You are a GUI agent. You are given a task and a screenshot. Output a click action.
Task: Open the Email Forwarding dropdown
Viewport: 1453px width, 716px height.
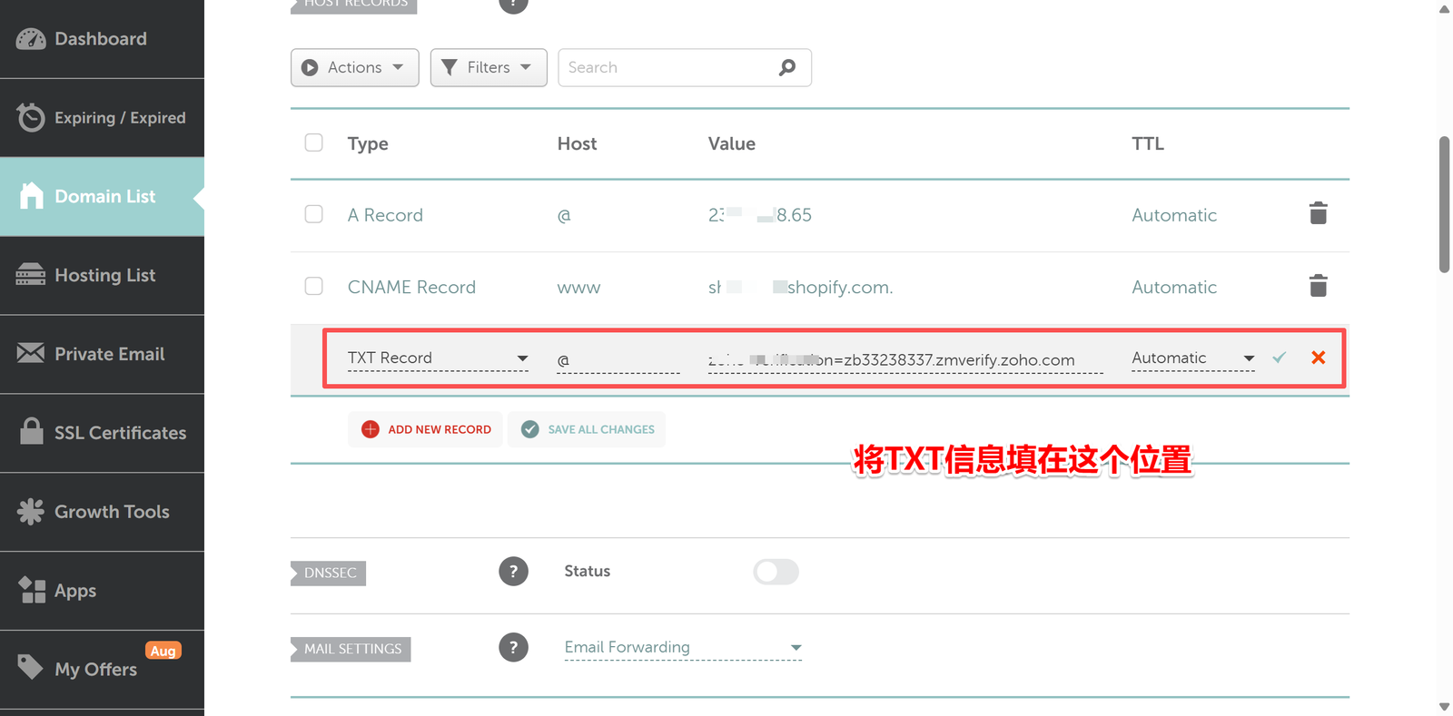click(683, 647)
